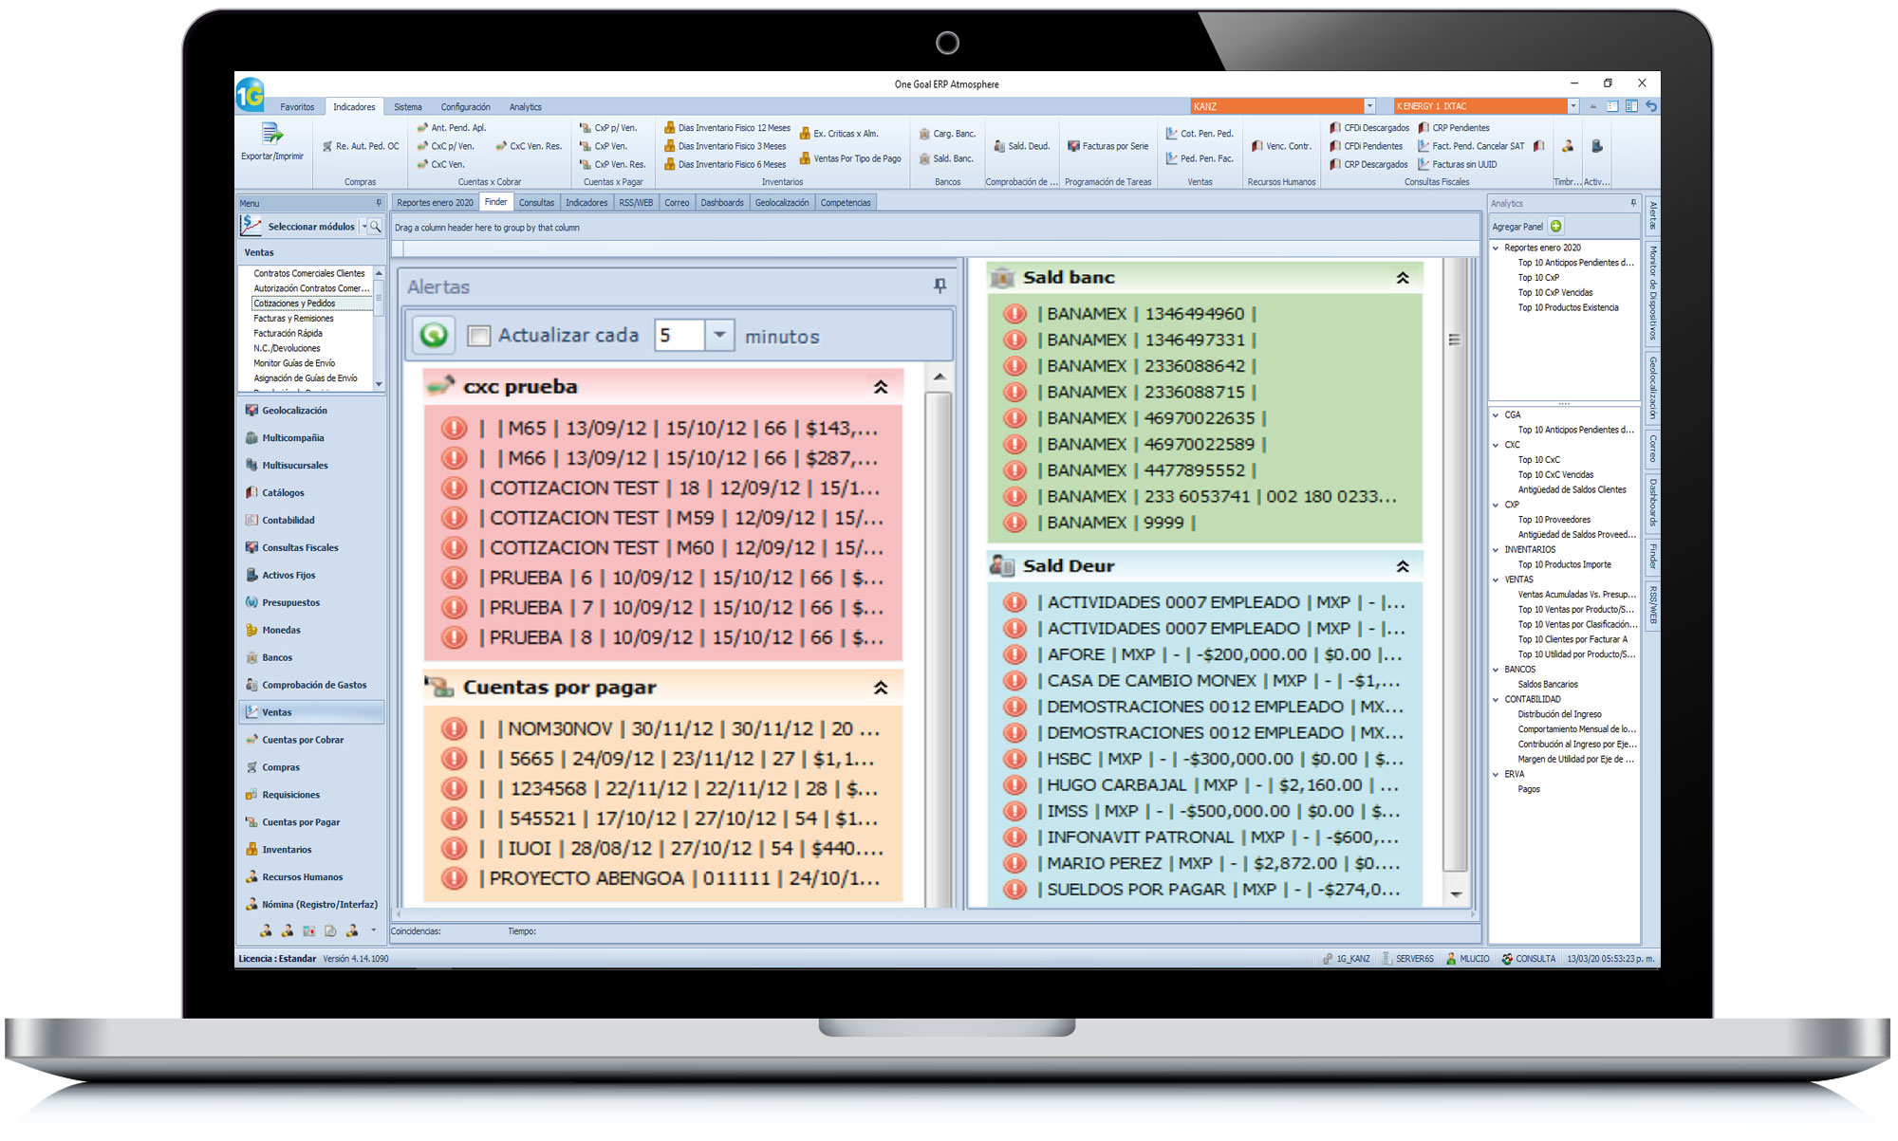Click the One Goal 1G logo button
The height and width of the screenshot is (1141, 1898).
point(250,94)
